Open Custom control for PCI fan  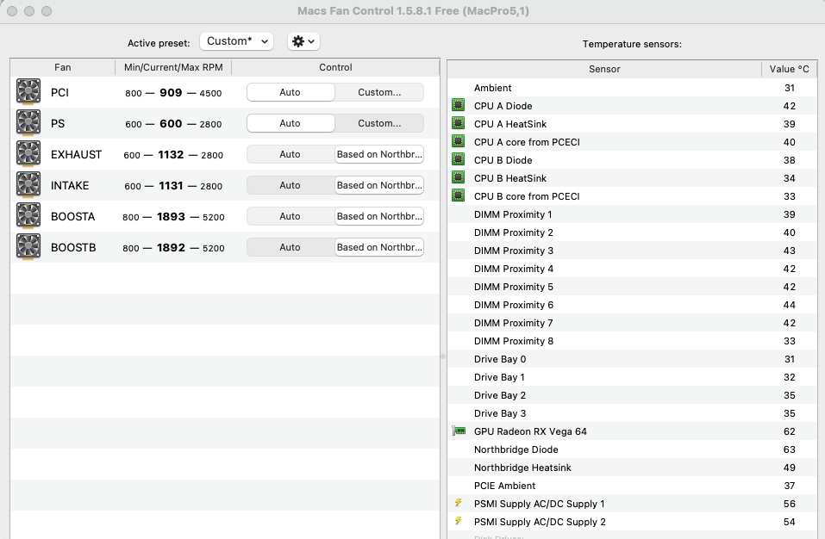379,92
